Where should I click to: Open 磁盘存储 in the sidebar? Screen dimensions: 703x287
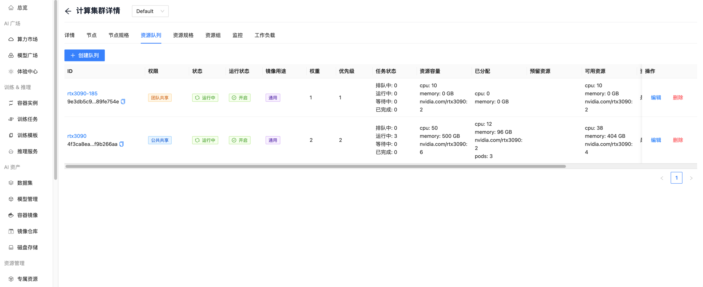tap(27, 248)
